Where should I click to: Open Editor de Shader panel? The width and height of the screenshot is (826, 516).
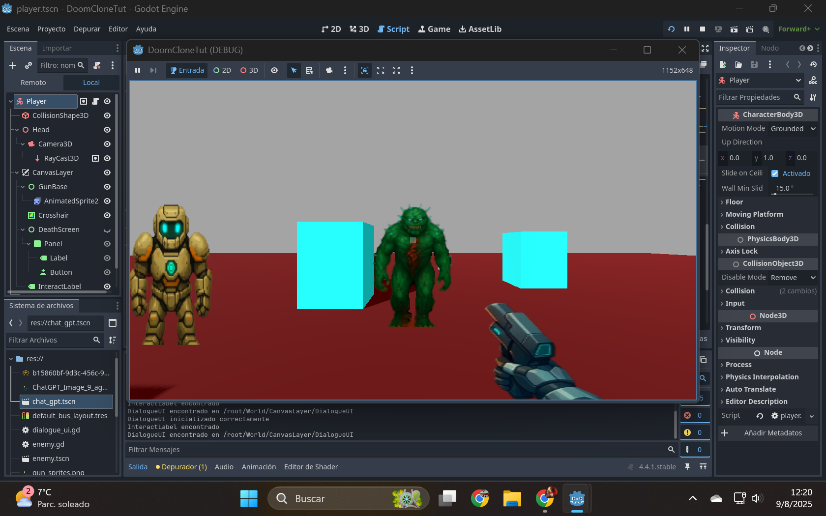coord(311,467)
